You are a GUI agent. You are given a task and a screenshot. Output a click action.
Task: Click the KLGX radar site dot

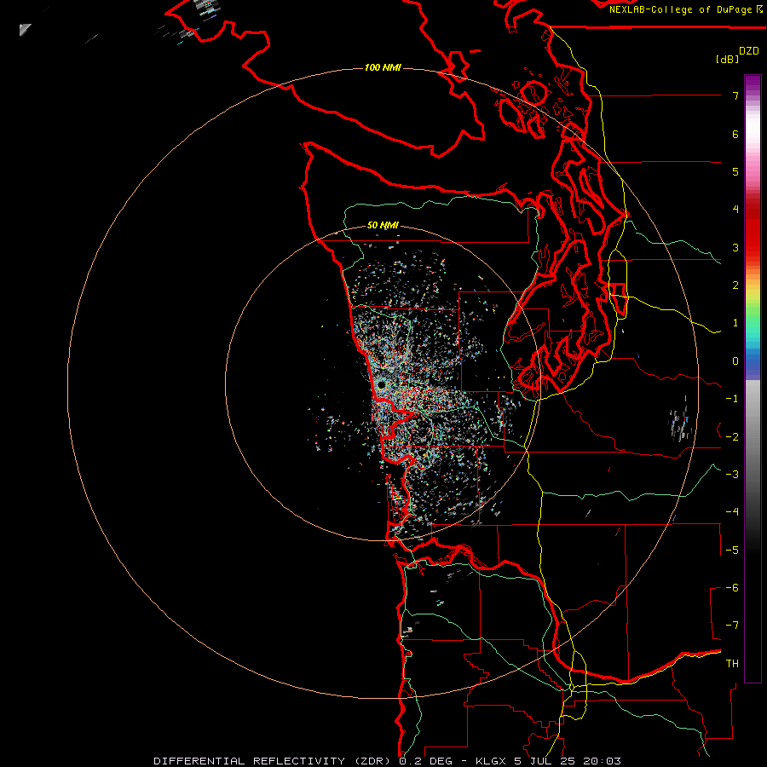[382, 385]
